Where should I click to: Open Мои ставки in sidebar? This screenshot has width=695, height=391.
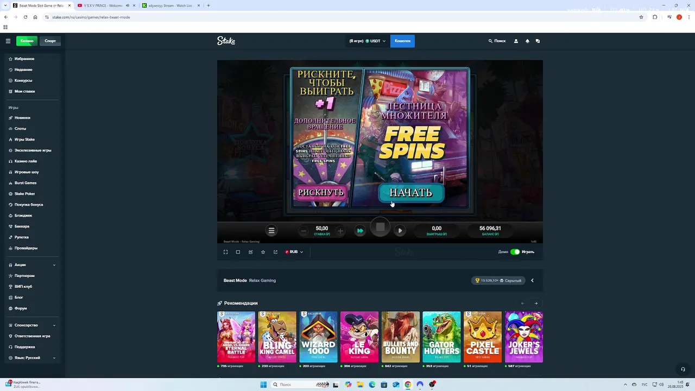point(33,91)
